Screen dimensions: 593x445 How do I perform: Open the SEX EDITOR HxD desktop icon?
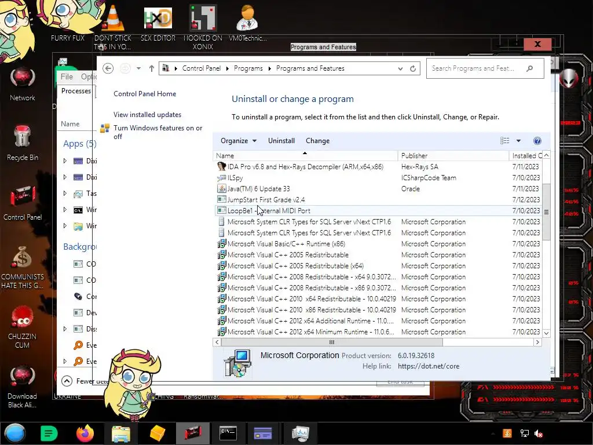click(x=158, y=18)
